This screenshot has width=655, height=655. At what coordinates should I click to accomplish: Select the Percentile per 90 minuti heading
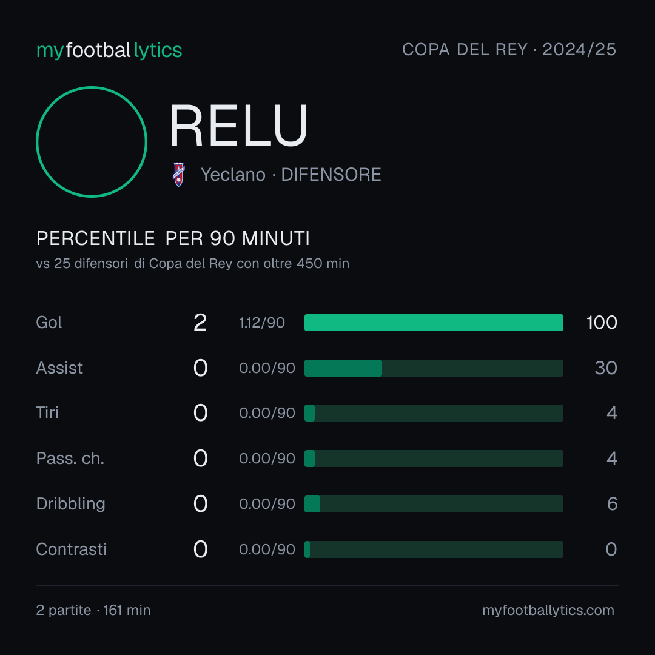pos(173,238)
